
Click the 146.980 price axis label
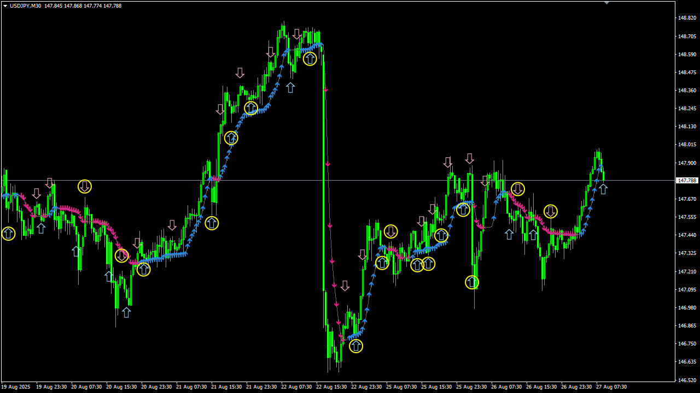click(x=686, y=308)
